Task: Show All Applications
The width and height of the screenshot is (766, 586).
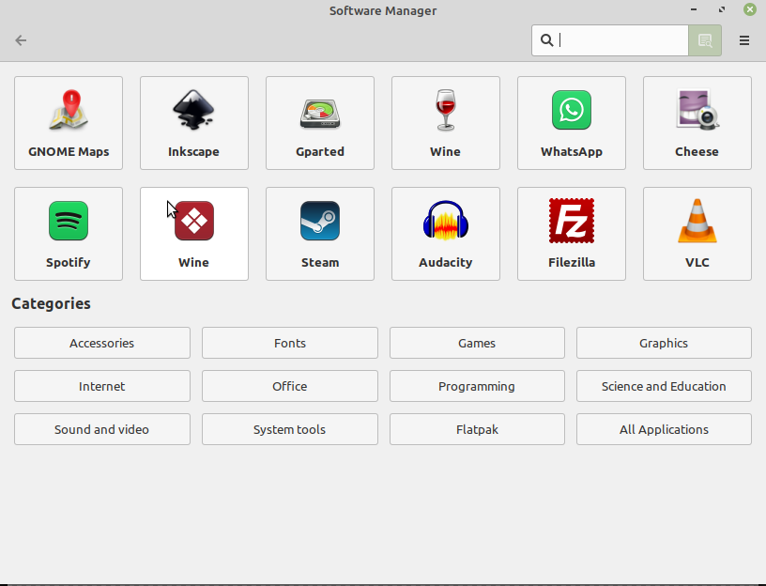Action: click(x=664, y=429)
